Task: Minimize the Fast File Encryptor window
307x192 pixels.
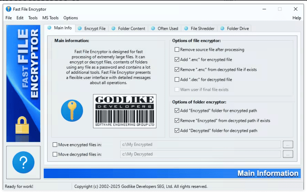Action: click(x=264, y=9)
